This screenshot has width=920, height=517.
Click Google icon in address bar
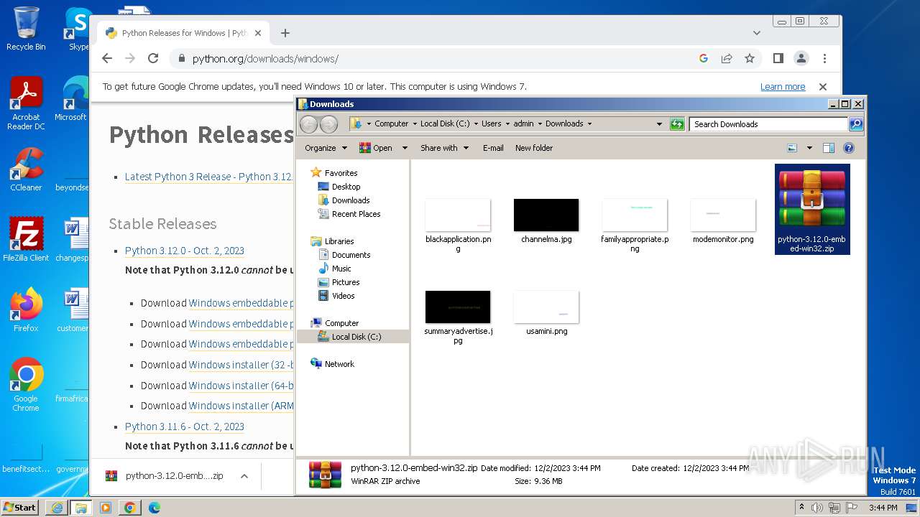click(704, 59)
